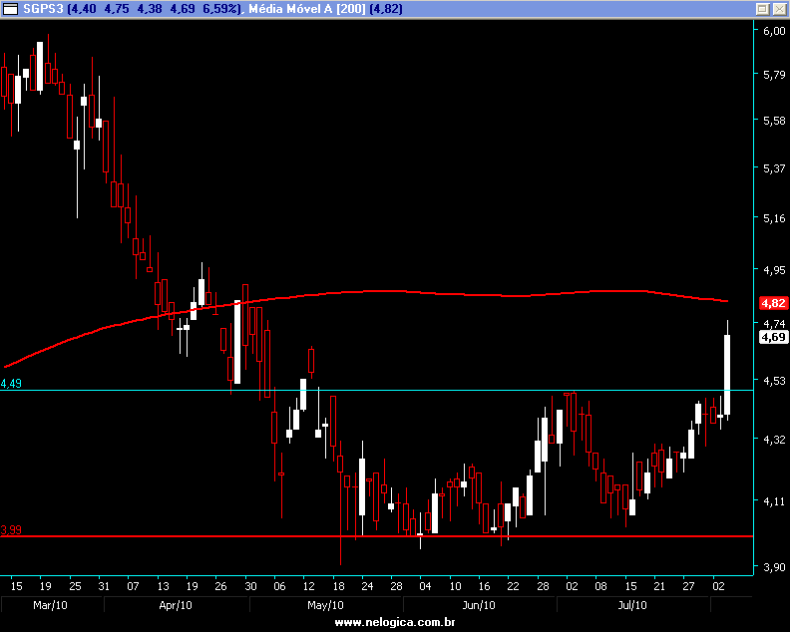Click the 3,90 price axis label
The image size is (790, 632).
tap(774, 567)
